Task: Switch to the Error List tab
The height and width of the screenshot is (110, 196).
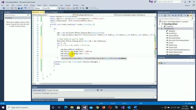Action: 55,100
